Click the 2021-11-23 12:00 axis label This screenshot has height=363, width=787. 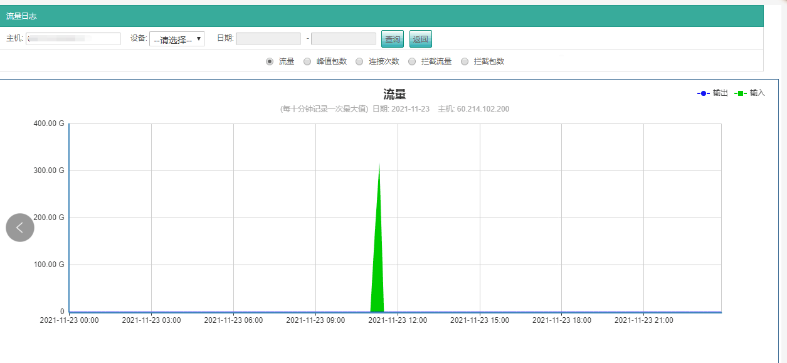(x=398, y=320)
